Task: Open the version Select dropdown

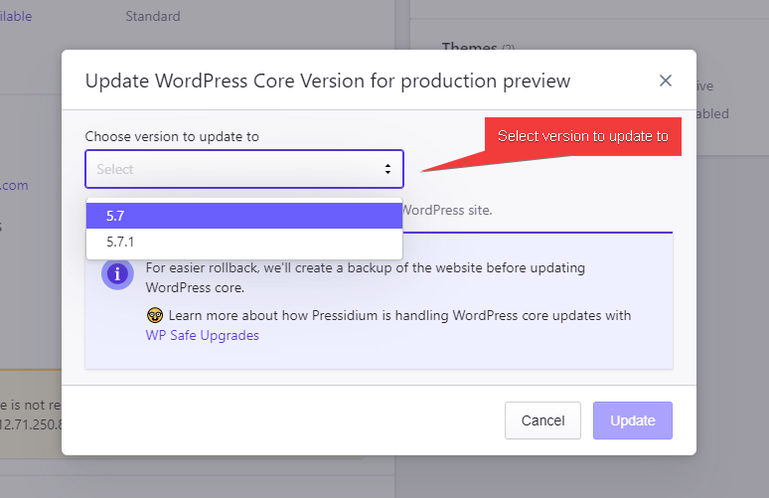Action: coord(244,169)
